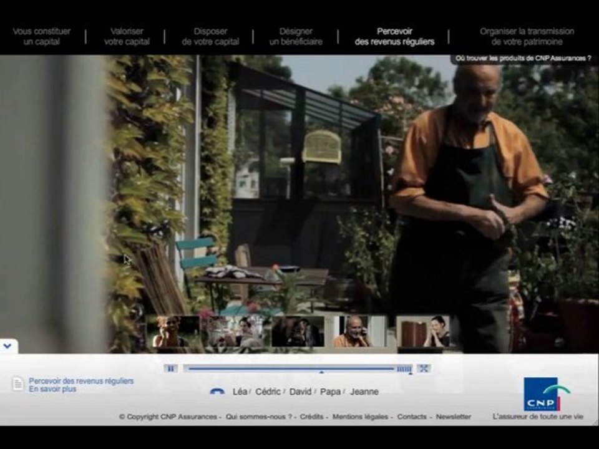Open the Contacts footer link
599x449 pixels.
pos(412,417)
